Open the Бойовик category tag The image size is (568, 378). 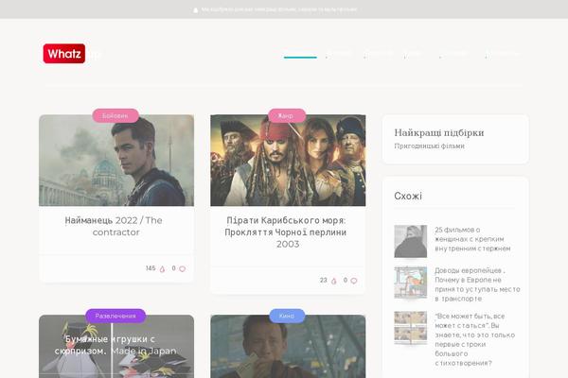click(x=115, y=115)
